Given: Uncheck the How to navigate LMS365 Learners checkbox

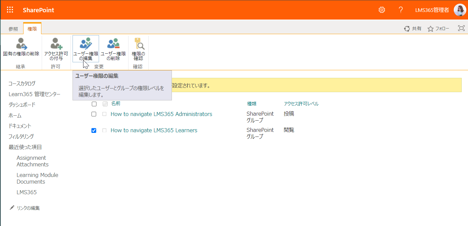Looking at the screenshot, I should point(94,131).
